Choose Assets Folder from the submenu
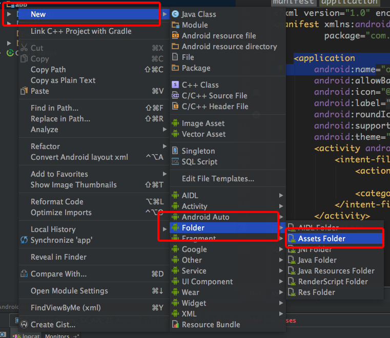The image size is (390, 338). (321, 239)
